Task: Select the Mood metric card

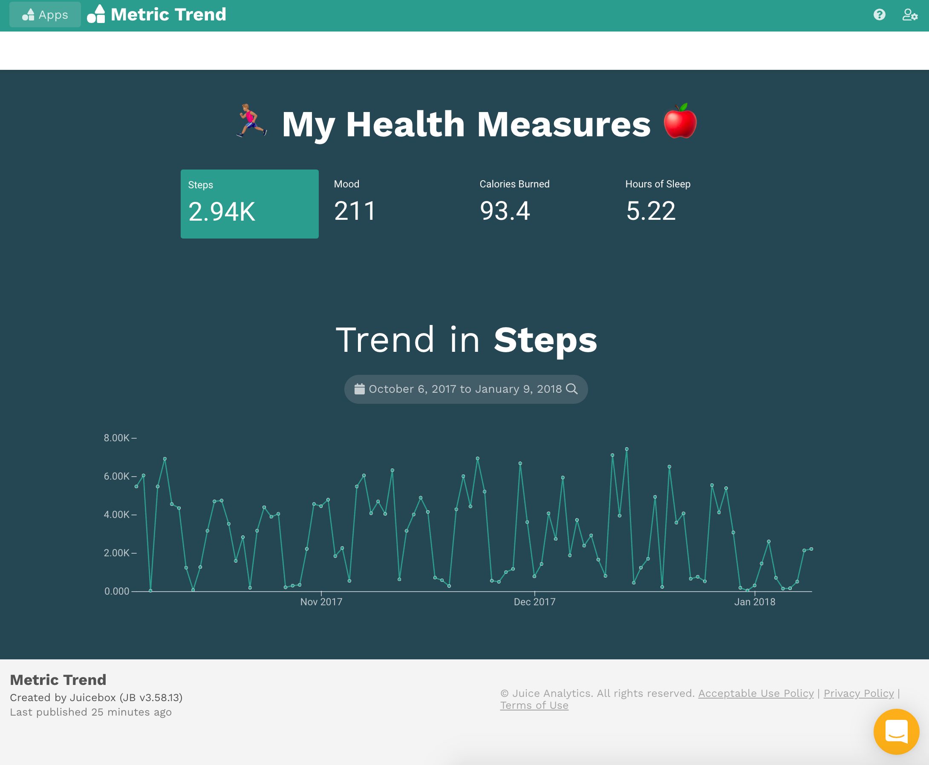Action: (x=355, y=203)
